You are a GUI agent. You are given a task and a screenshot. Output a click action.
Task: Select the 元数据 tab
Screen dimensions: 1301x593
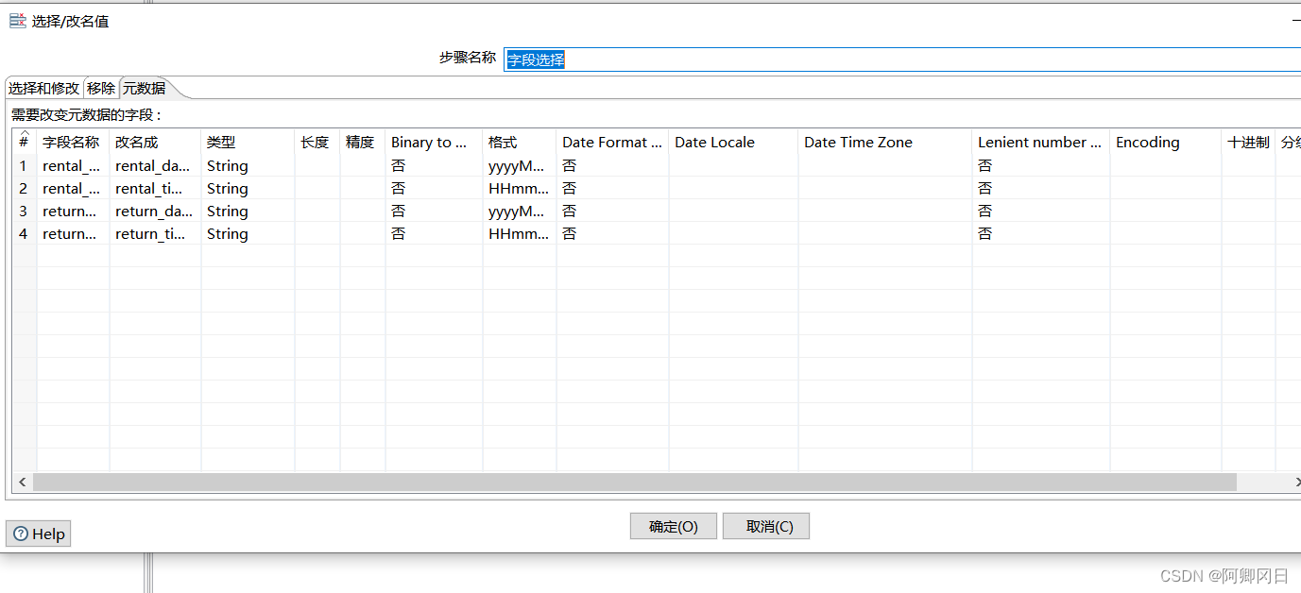pyautogui.click(x=144, y=88)
